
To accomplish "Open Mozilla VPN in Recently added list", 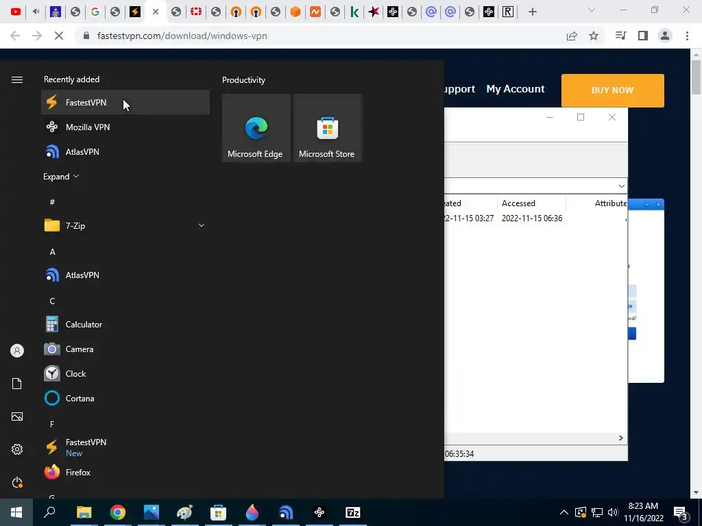I will pos(125,127).
